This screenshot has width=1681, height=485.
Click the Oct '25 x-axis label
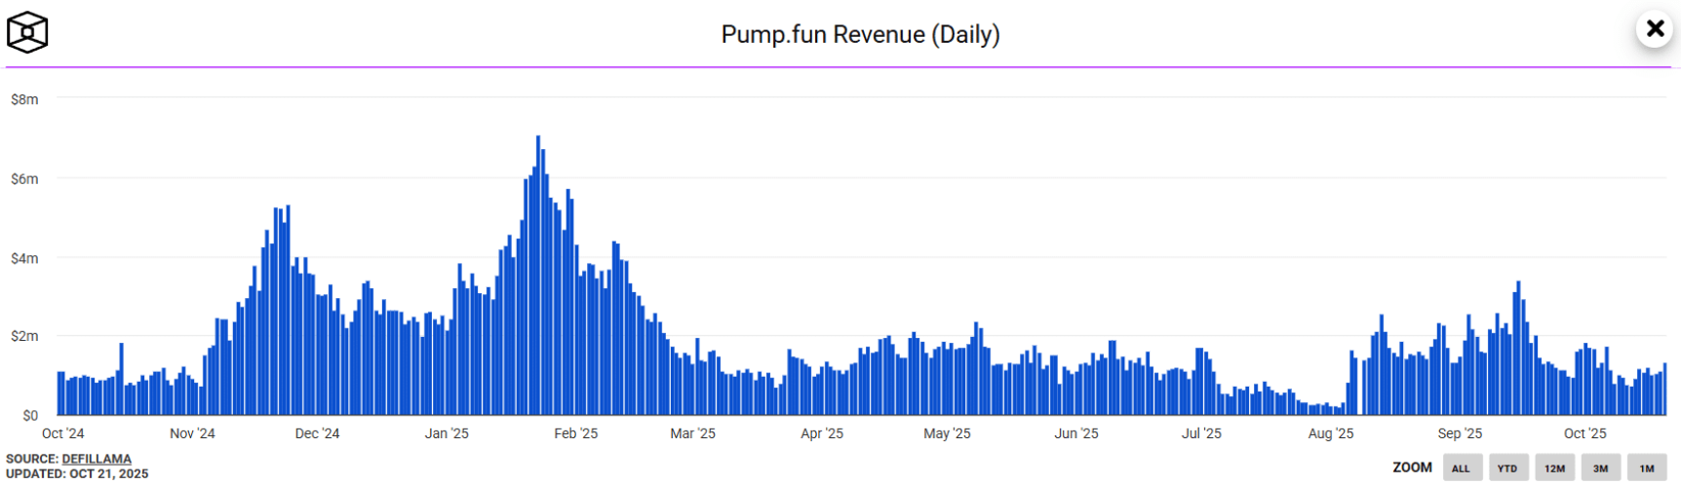pos(1584,433)
